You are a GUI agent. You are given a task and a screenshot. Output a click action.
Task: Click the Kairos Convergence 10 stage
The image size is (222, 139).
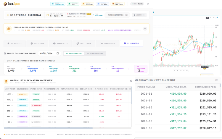click(118, 69)
